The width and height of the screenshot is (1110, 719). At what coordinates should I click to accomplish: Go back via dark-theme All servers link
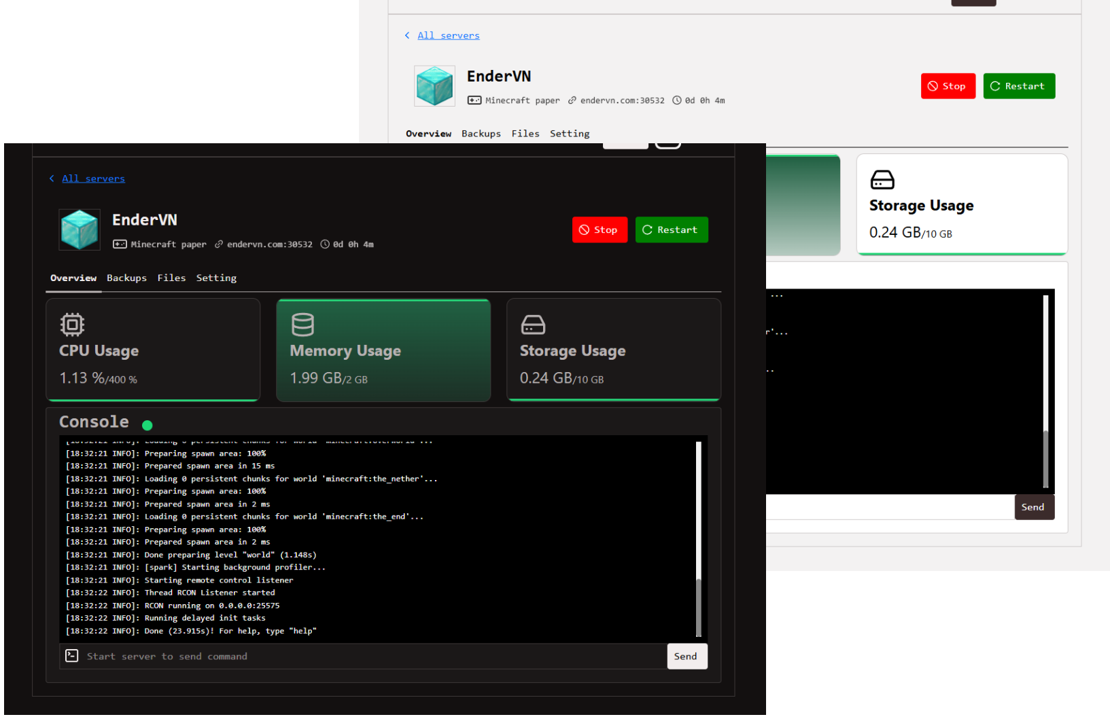(x=93, y=179)
